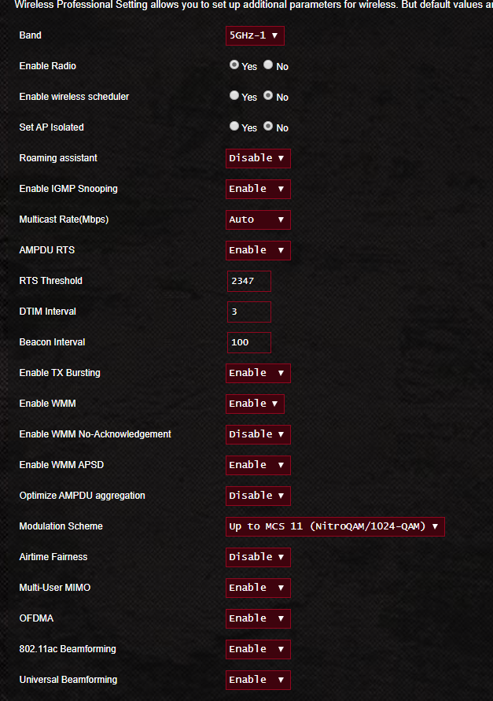Click the DTIM Interval input field
Screen dimensions: 493x701
coord(249,312)
